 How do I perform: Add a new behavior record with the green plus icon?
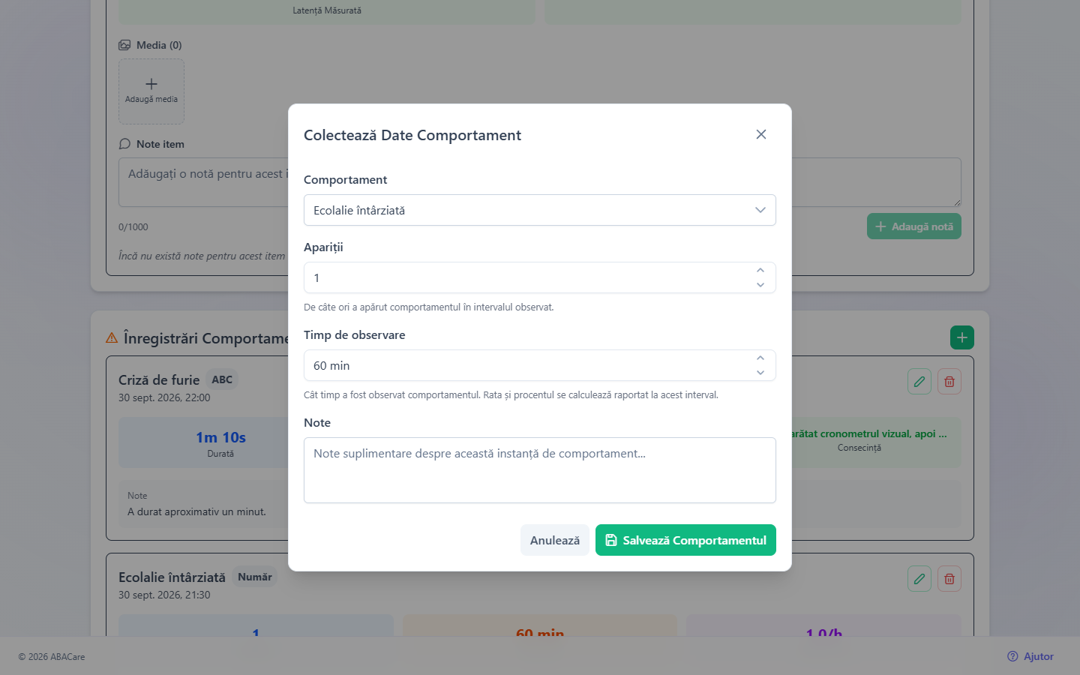(x=962, y=337)
